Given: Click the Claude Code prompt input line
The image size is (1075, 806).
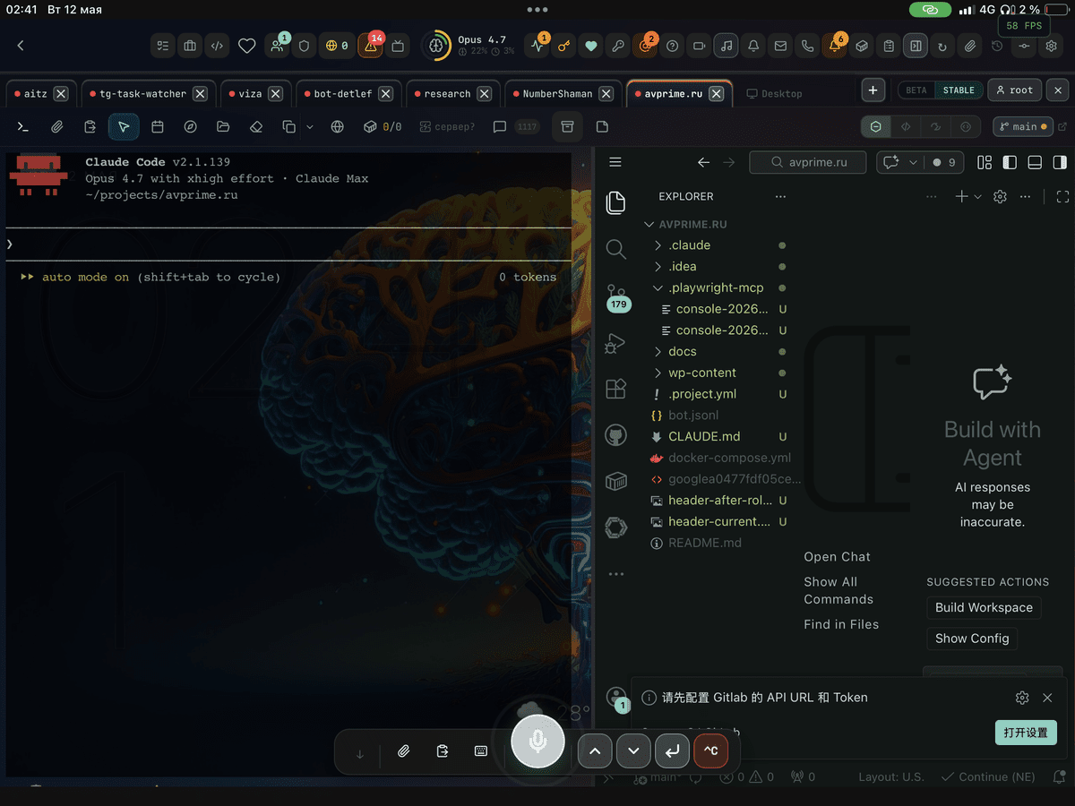Looking at the screenshot, I should [288, 244].
